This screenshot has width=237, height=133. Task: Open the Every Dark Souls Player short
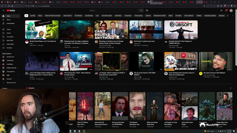tap(190, 106)
